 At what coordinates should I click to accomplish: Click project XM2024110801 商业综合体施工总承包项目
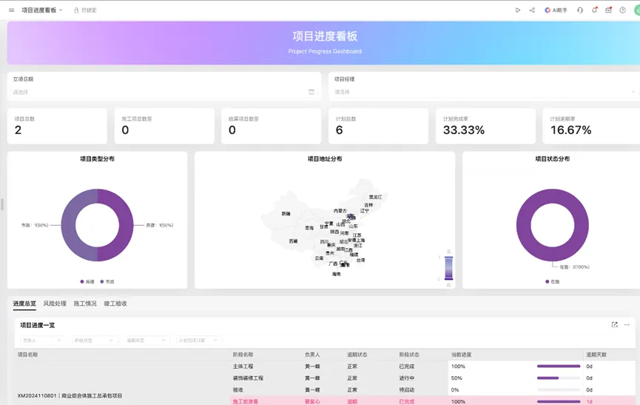70,395
